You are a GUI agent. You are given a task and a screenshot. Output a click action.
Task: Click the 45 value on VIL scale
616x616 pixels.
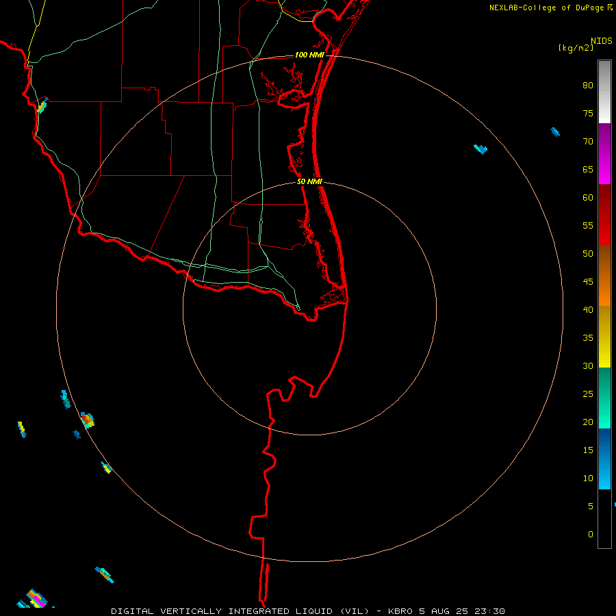pos(588,282)
